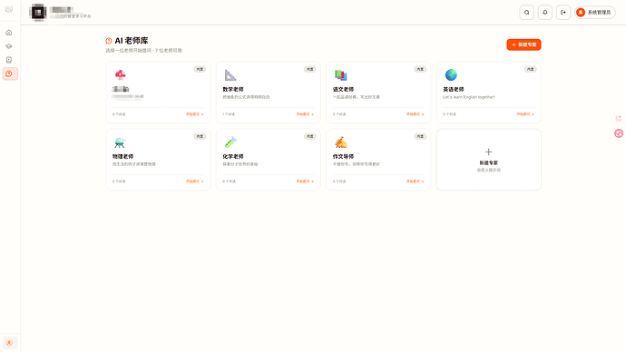
Task: Click the lower pink floating icon at right edge
Action: pyautogui.click(x=619, y=133)
